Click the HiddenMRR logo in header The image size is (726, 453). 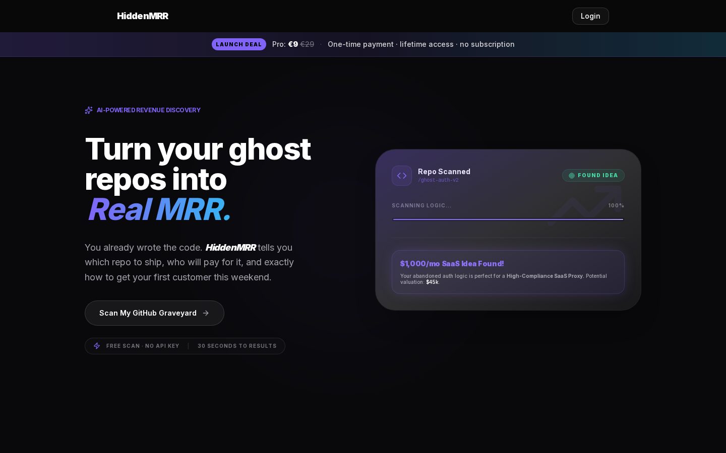pos(143,16)
